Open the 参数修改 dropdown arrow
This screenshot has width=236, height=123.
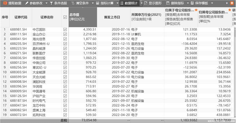46,3
